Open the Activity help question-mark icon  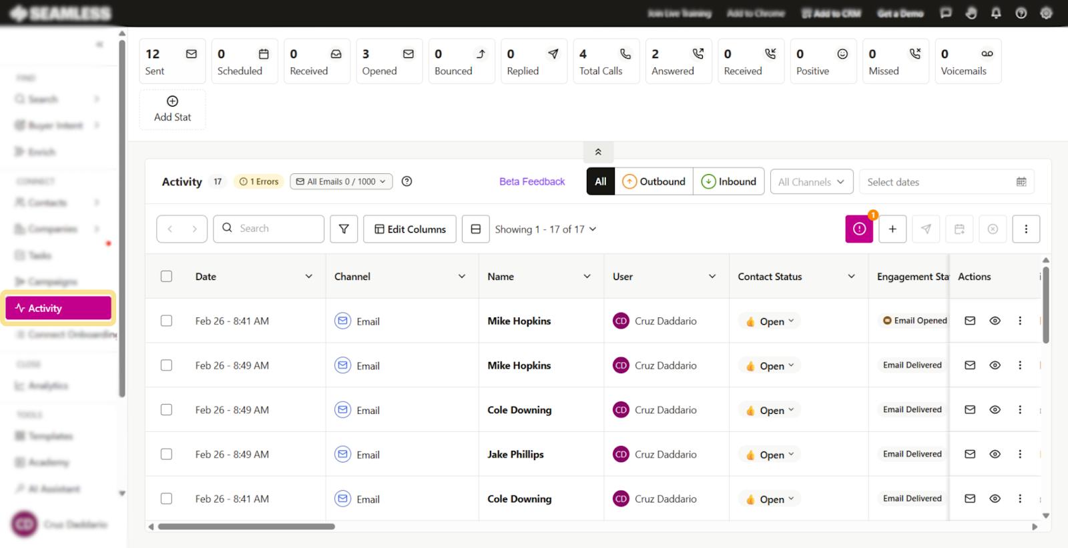407,181
